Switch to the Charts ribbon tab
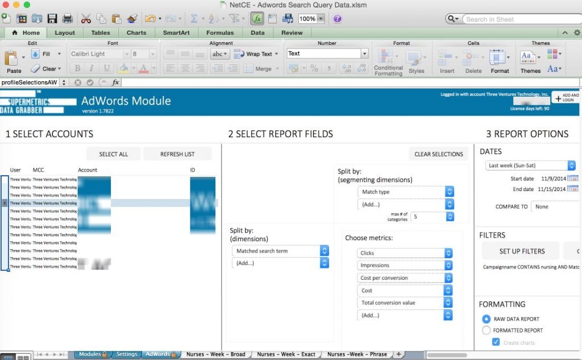Viewport: 582px width, 360px height. tap(136, 32)
